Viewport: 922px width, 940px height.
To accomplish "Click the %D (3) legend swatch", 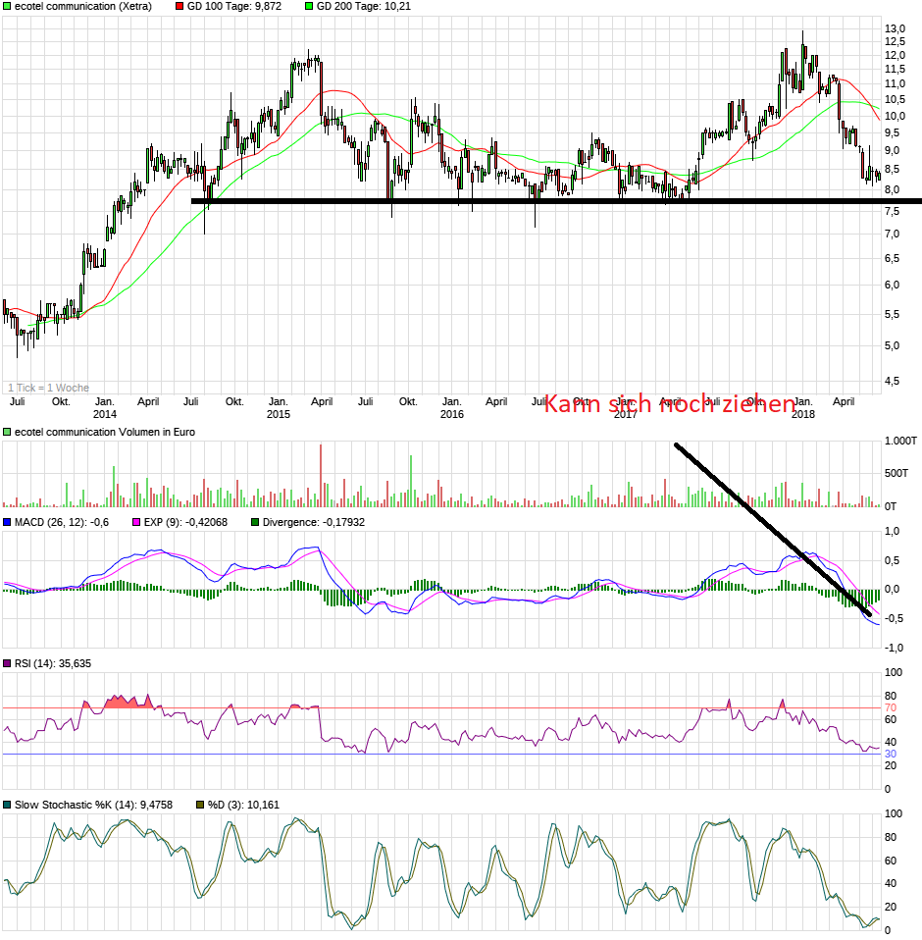I will (x=200, y=806).
